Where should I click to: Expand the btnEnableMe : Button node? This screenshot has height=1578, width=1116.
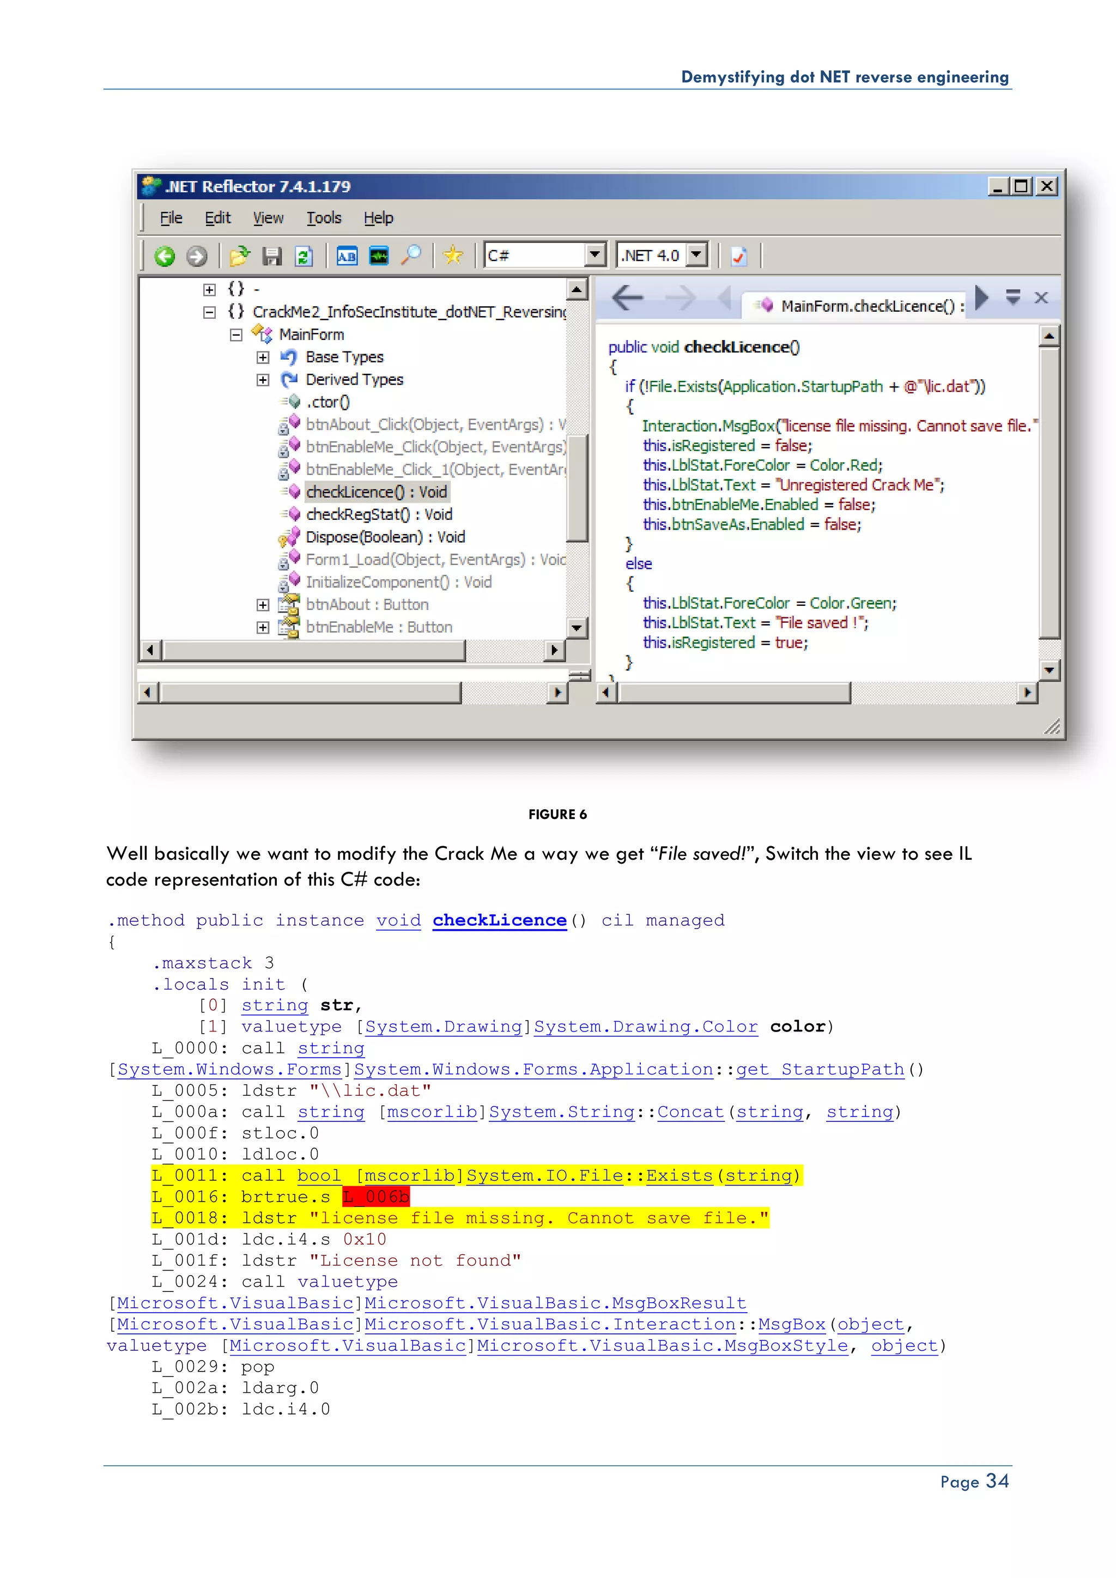pyautogui.click(x=263, y=628)
